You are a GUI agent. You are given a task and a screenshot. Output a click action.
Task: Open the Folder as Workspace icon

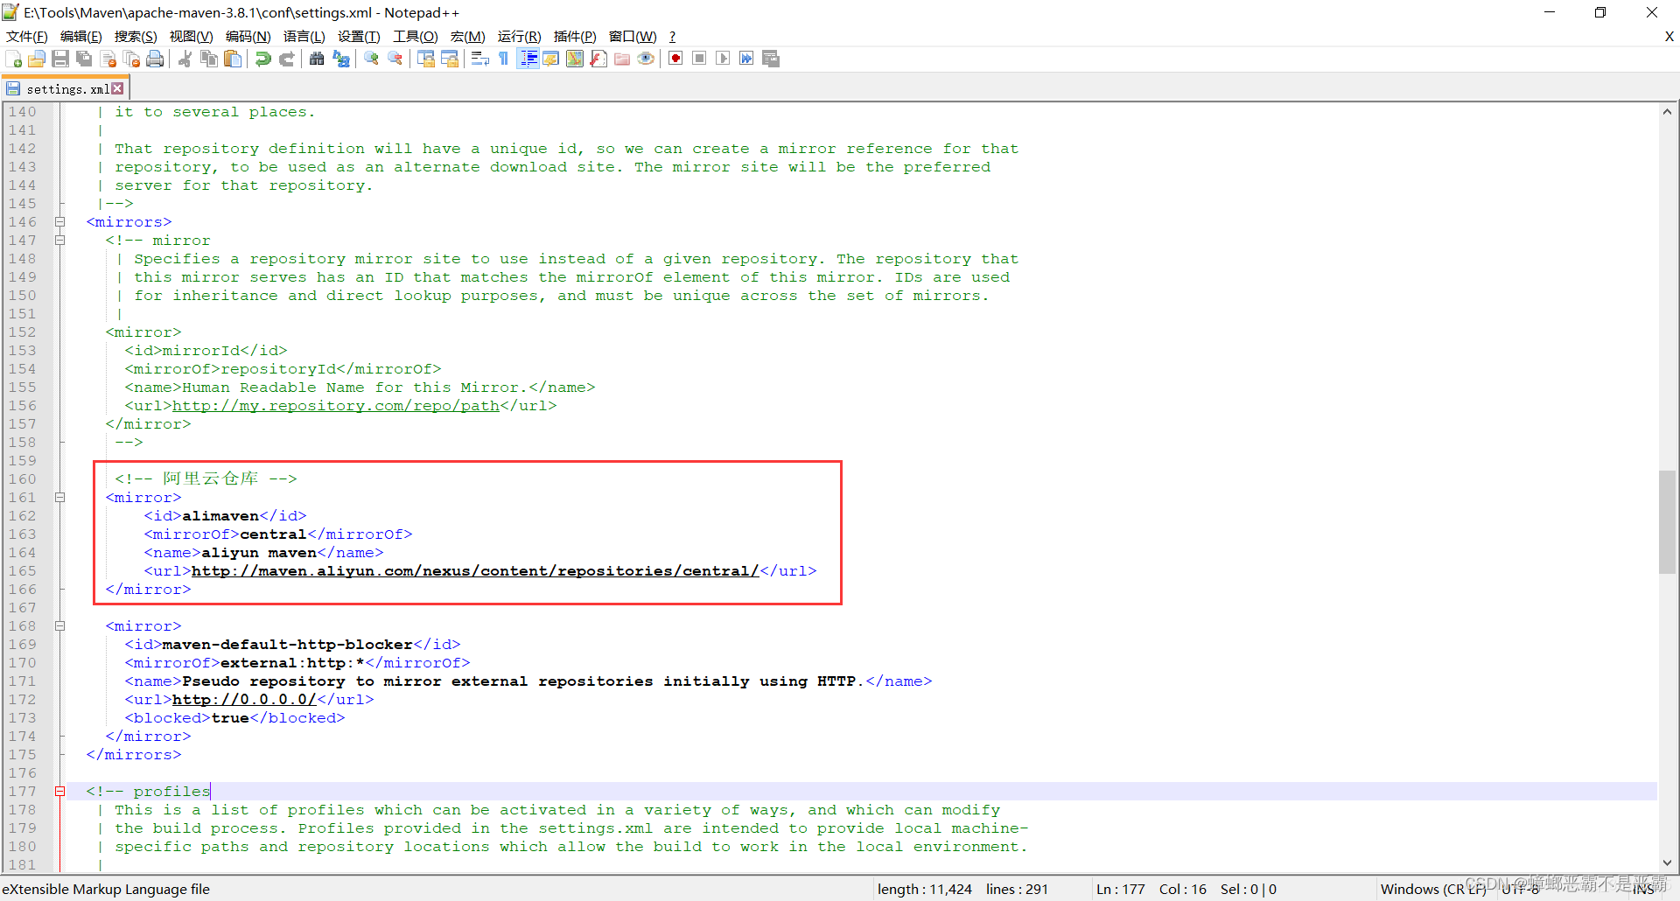(x=622, y=59)
